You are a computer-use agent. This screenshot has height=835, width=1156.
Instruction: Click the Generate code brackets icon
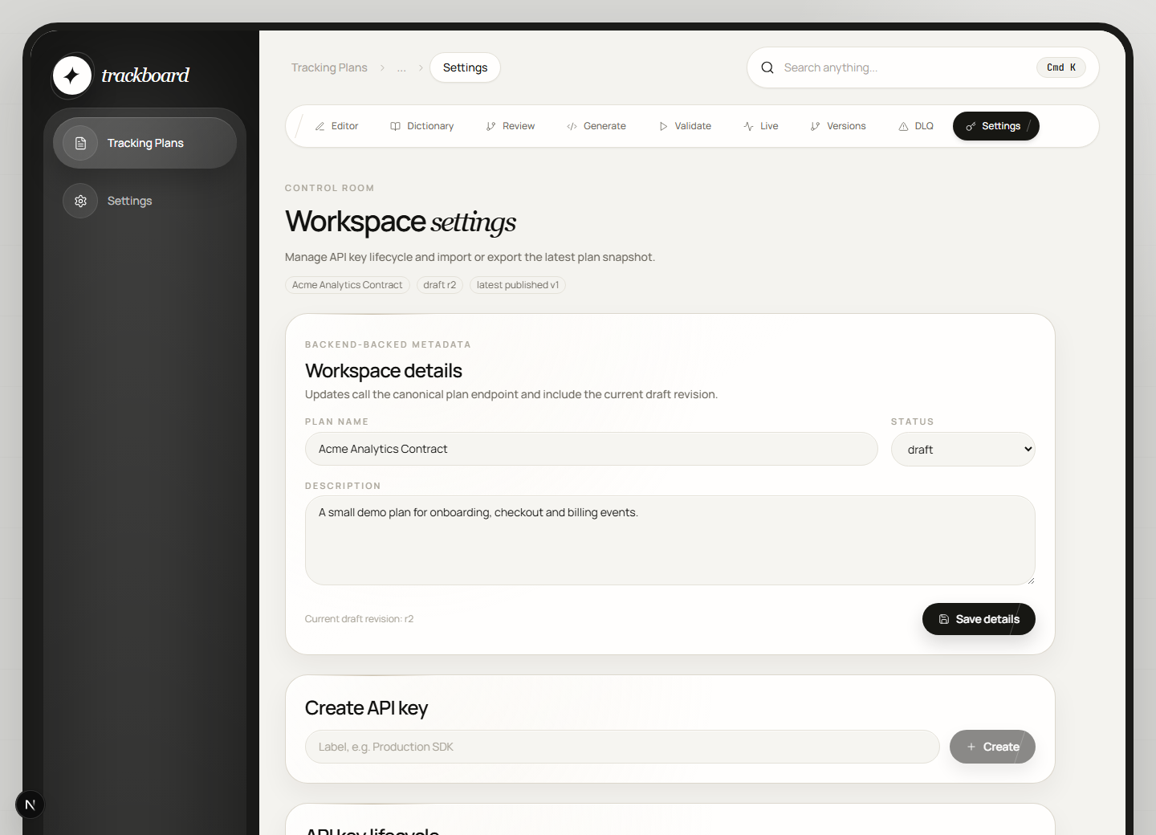point(572,126)
